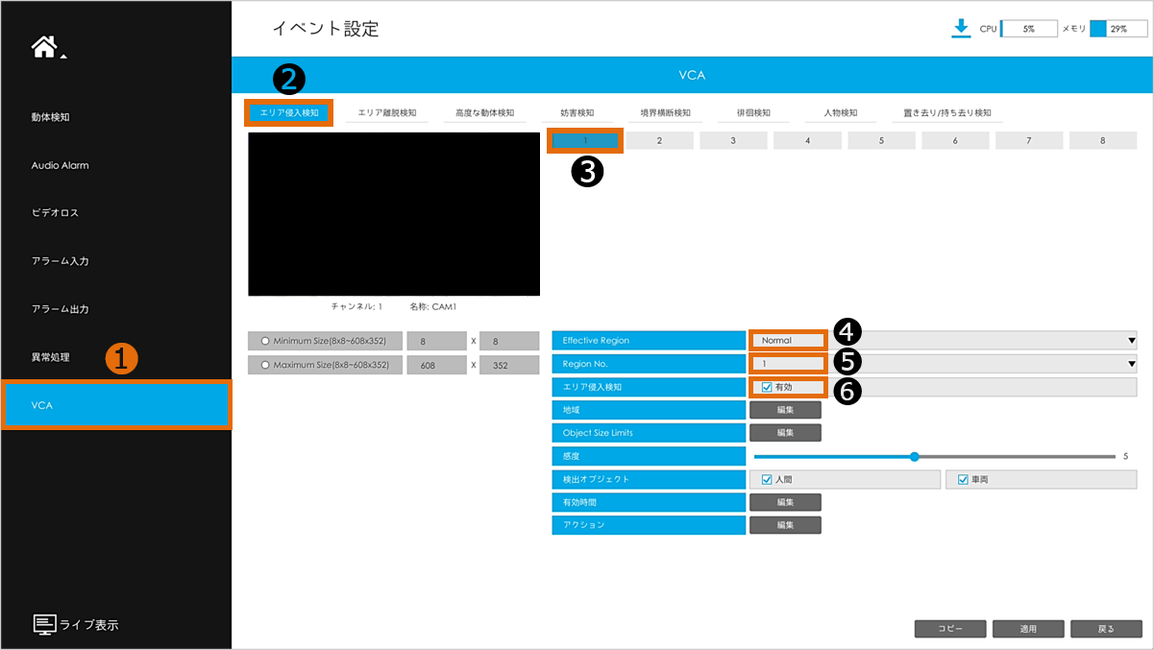Select channel 5 button
The height and width of the screenshot is (650, 1154).
click(881, 140)
